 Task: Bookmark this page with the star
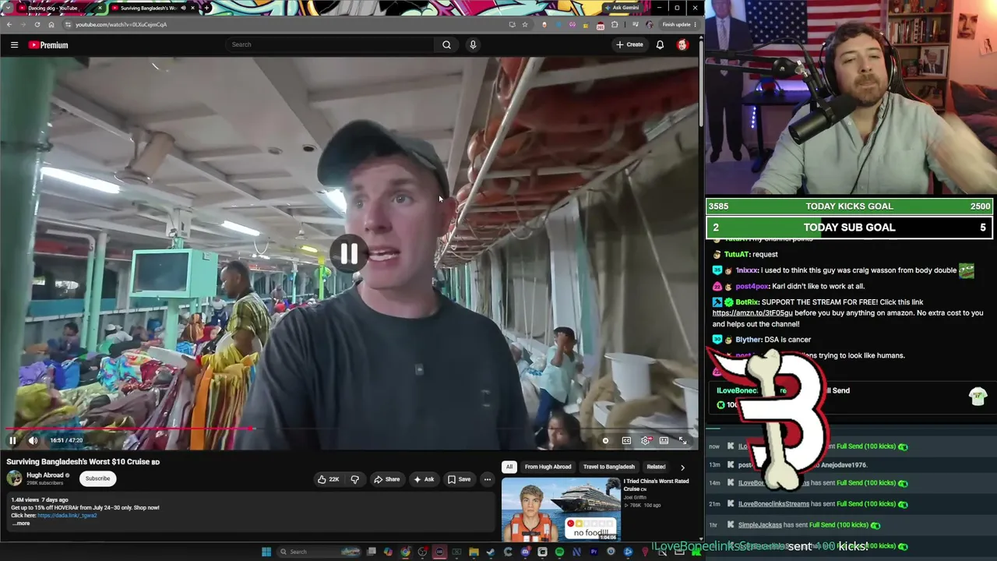[x=525, y=25]
